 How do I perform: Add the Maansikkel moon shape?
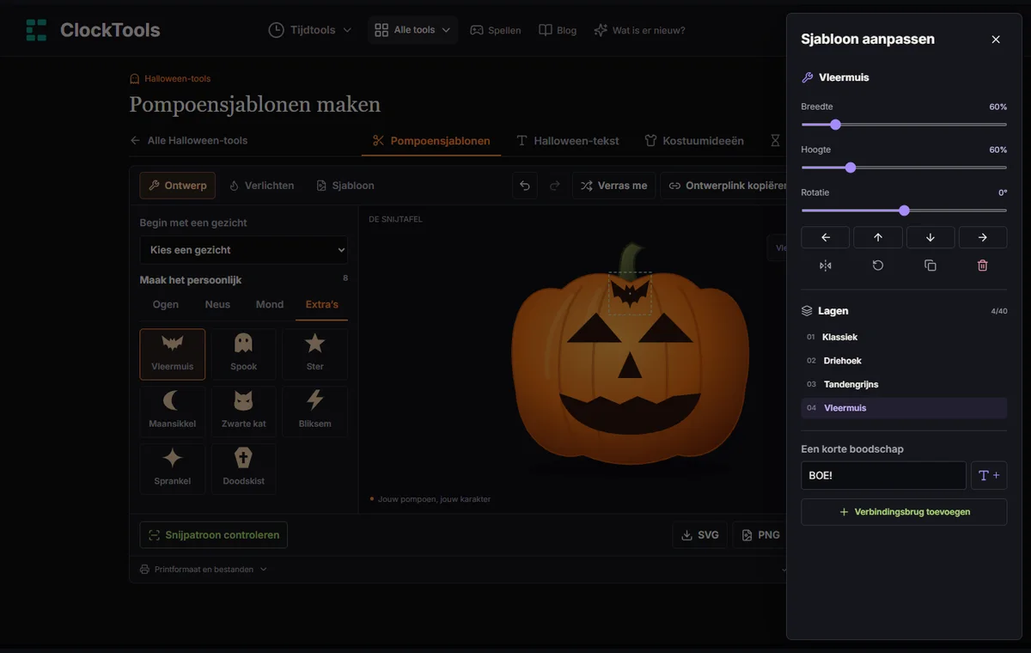[173, 412]
